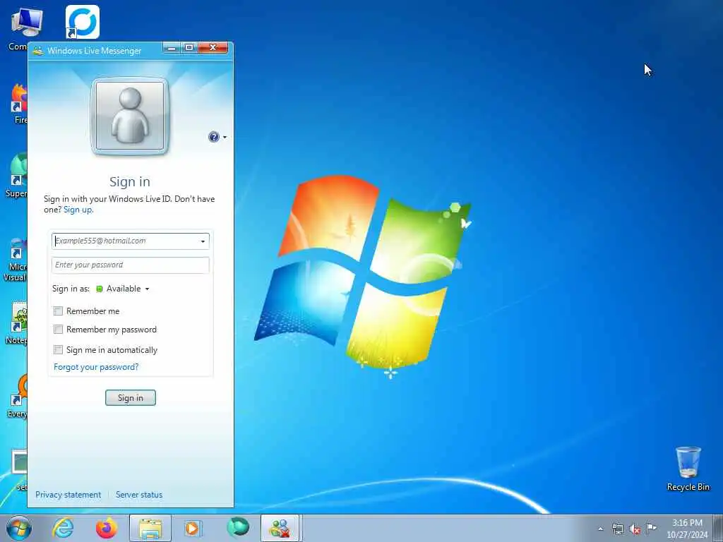Click the muted volume tray icon

[x=635, y=529]
